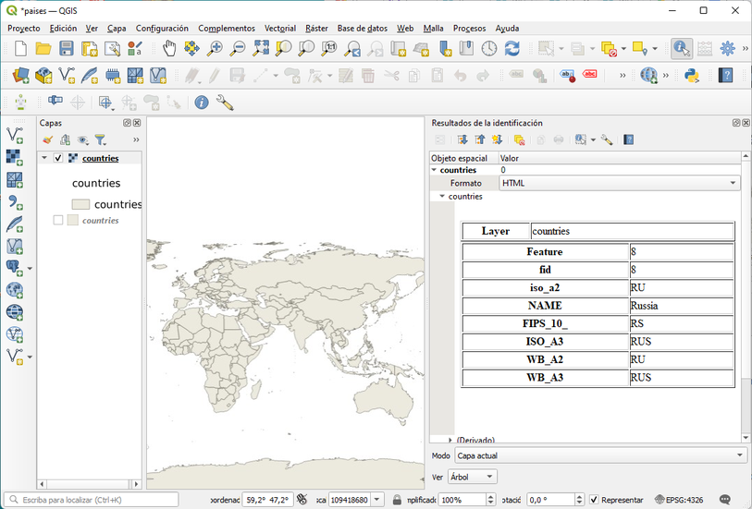Open the scale dropdown arrow
Screen dimensions: 752x509
(x=377, y=500)
